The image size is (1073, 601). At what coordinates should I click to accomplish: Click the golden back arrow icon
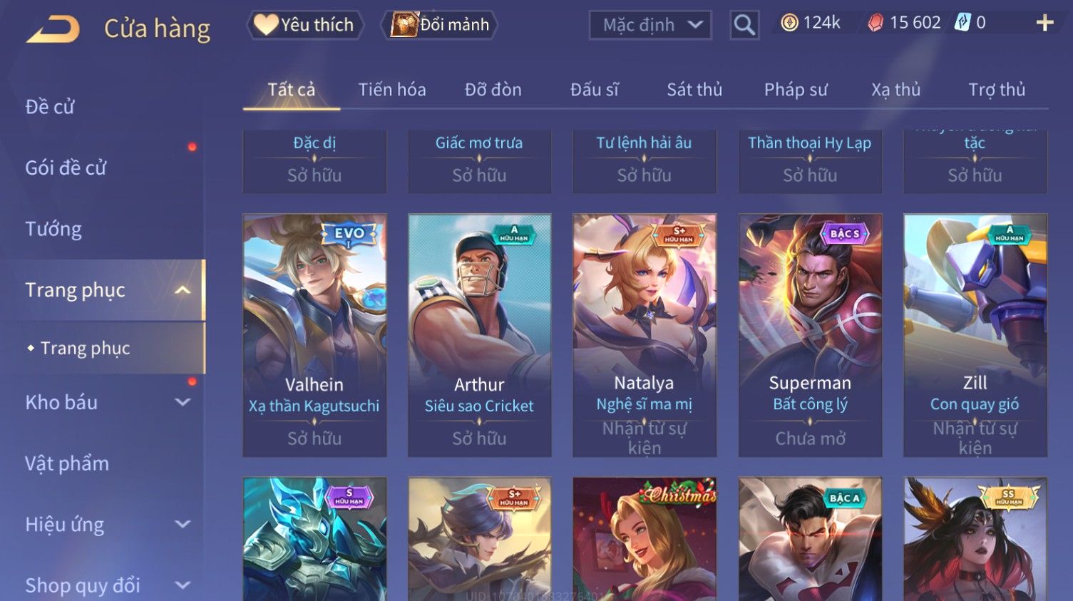(53, 29)
